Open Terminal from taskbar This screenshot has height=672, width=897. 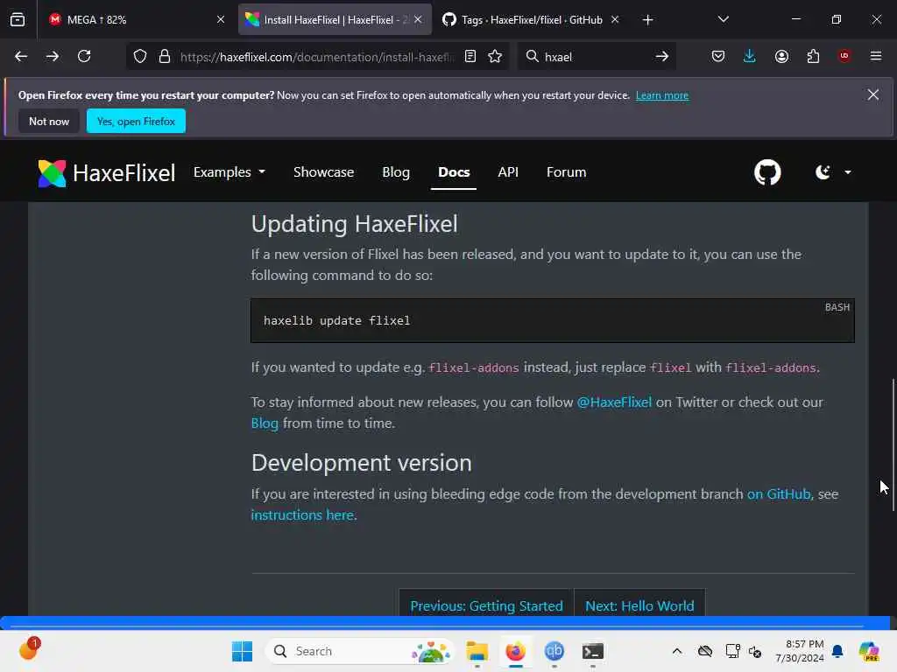593,651
